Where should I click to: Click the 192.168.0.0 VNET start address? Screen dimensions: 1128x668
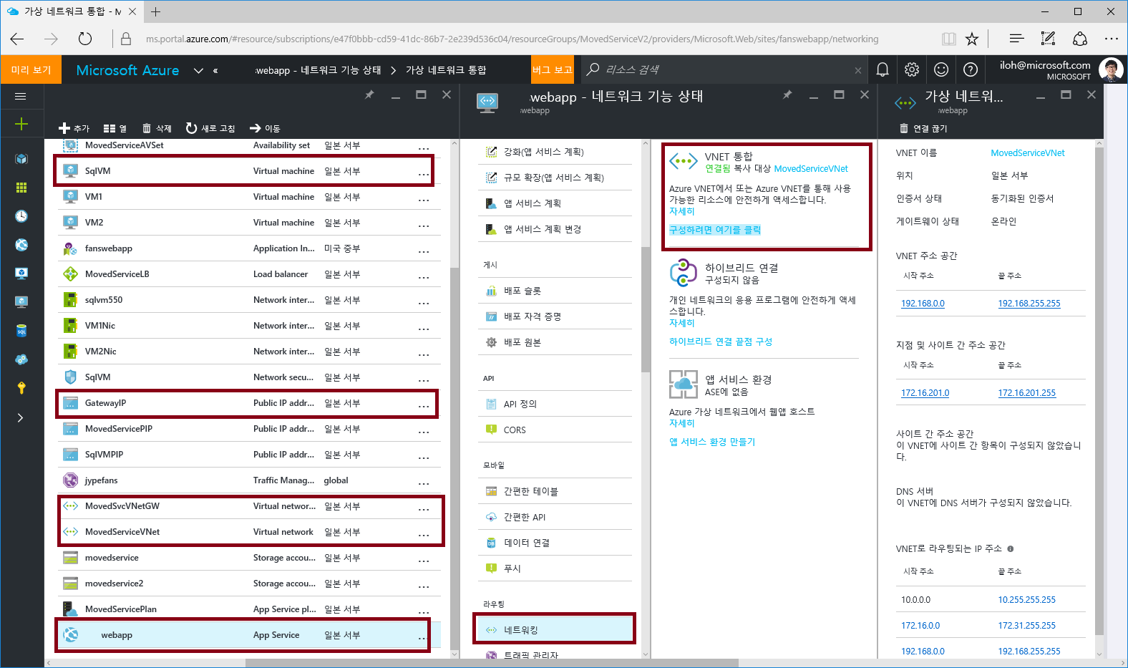click(923, 304)
